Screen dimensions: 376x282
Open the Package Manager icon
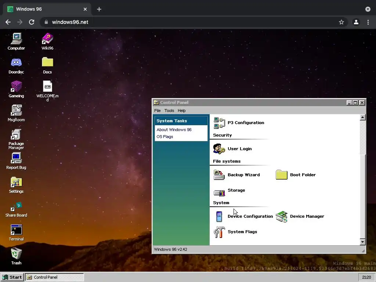pyautogui.click(x=16, y=139)
